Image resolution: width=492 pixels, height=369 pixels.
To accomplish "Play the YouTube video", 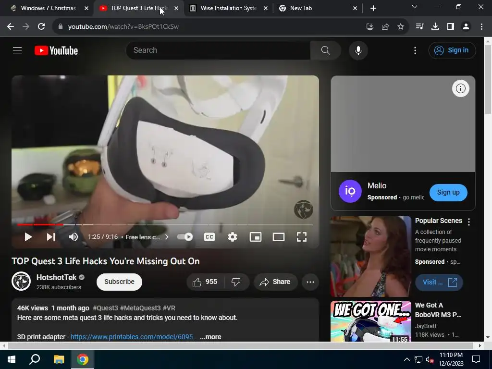I will (28, 237).
